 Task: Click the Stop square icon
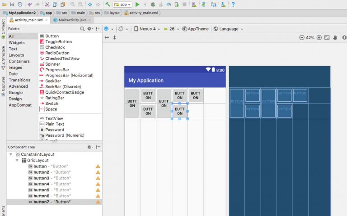pyautogui.click(x=184, y=4)
